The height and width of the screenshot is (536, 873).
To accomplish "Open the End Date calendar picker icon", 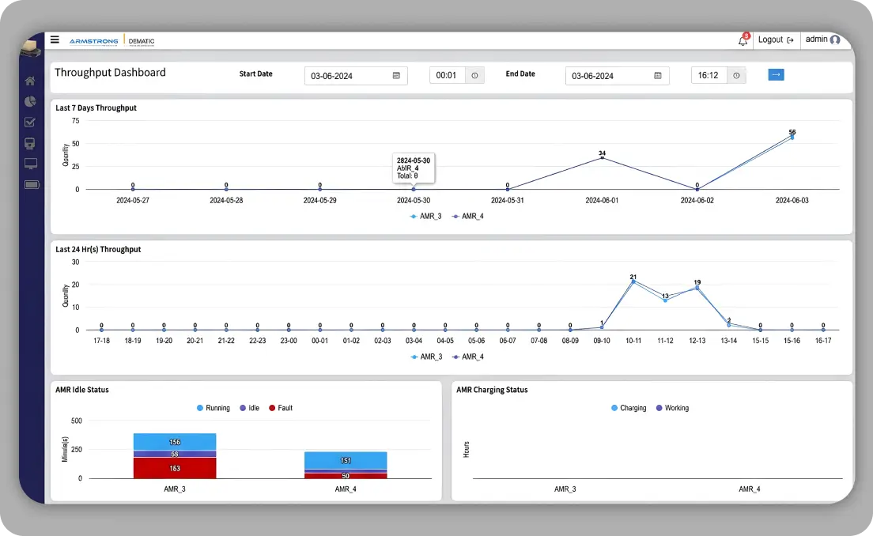I will pyautogui.click(x=658, y=76).
